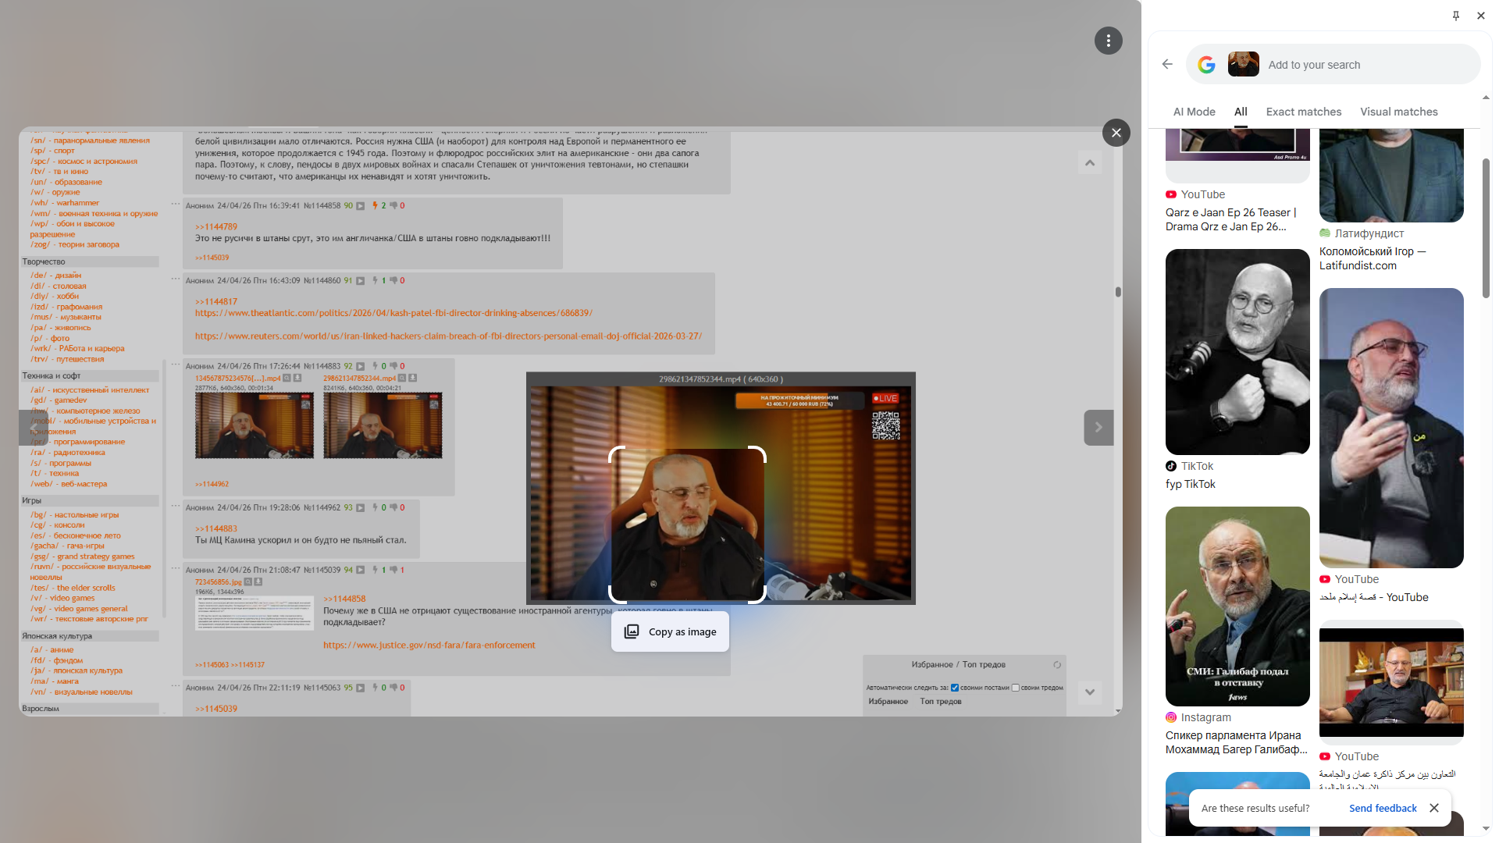Open the searched image thumbnail in search box
Viewport: 1499px width, 843px height.
pos(1243,64)
